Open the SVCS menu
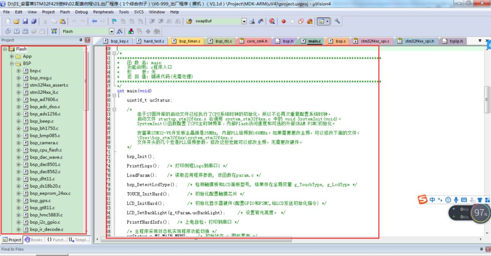The width and height of the screenshot is (491, 256). (139, 12)
